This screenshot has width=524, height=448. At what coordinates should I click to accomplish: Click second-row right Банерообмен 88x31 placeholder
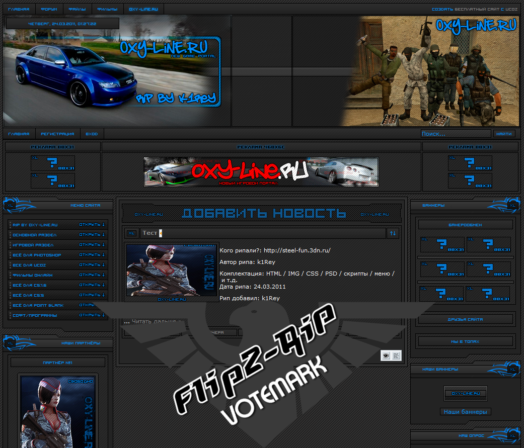[x=489, y=269]
